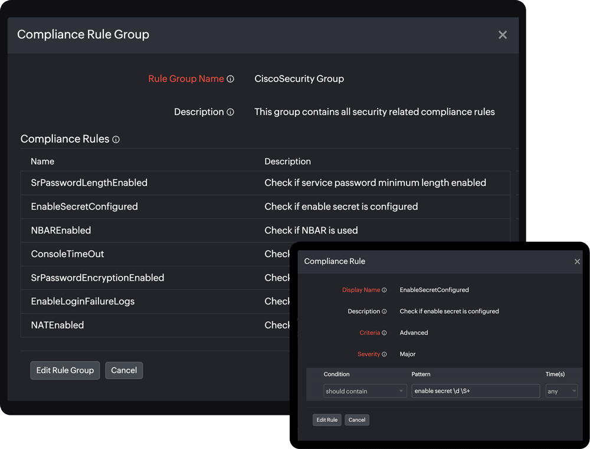Open the Severity info icon
Screen dimensions: 590x449
[x=386, y=354]
